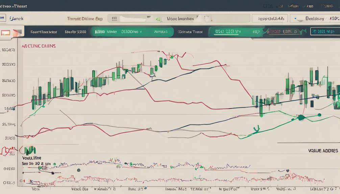Select the Cdmirta Treoi tab
Viewport: 340px width, 194px height.
click(x=190, y=32)
